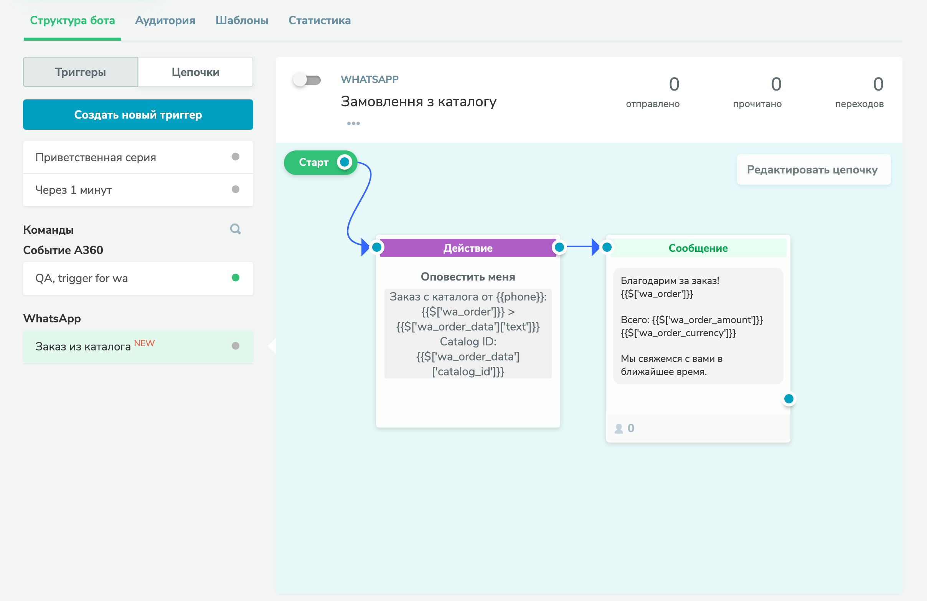Toggle status dot of Приветственная серия
This screenshot has height=601, width=927.
tap(235, 157)
